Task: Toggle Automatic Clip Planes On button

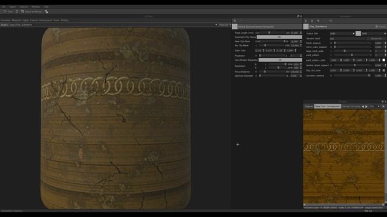Action: point(279,37)
